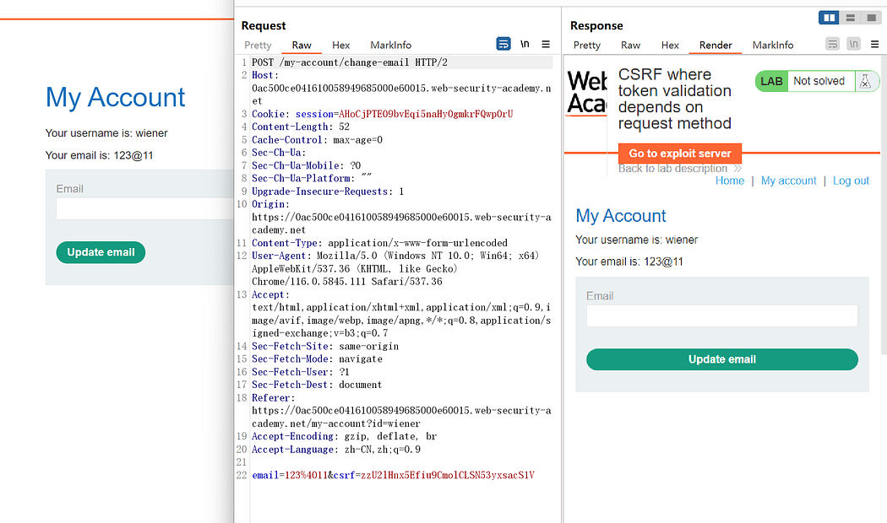Open the Request panel options menu
This screenshot has height=523, width=887.
click(546, 44)
